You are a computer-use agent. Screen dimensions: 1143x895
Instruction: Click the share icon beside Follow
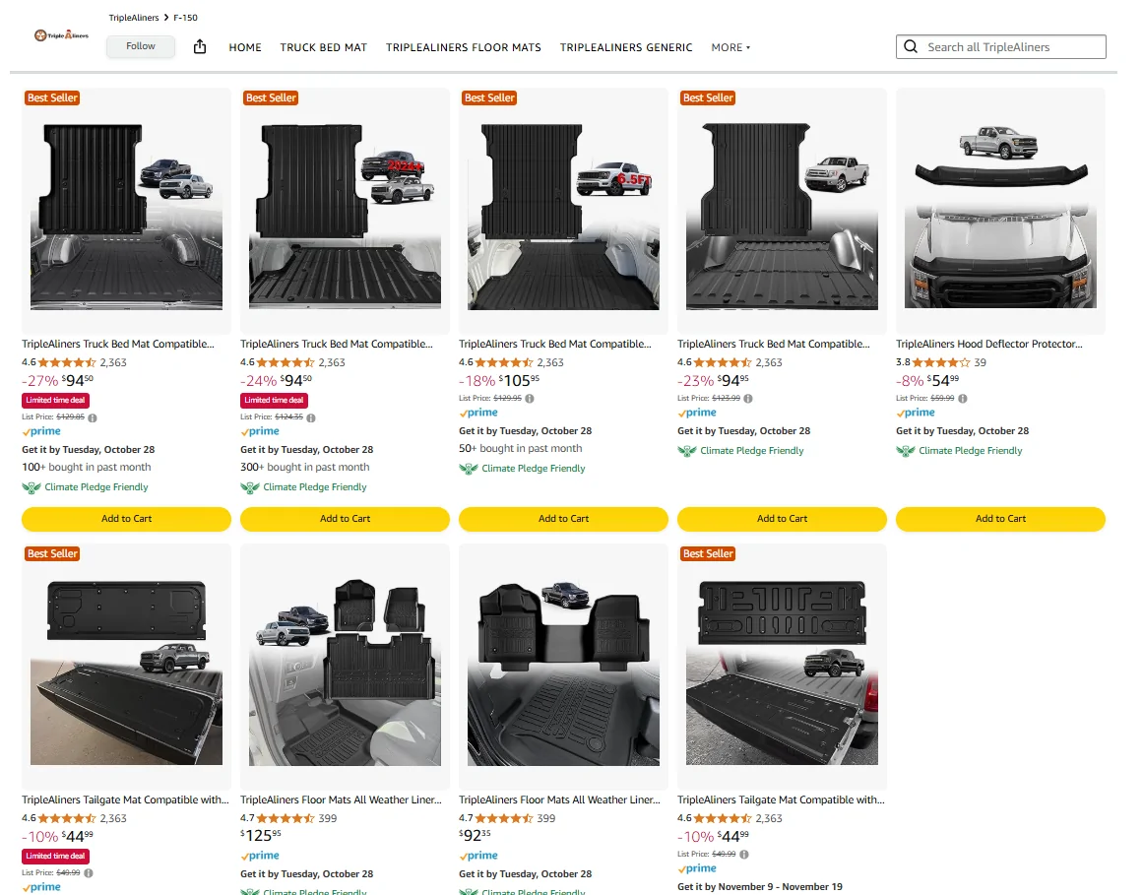pyautogui.click(x=200, y=47)
